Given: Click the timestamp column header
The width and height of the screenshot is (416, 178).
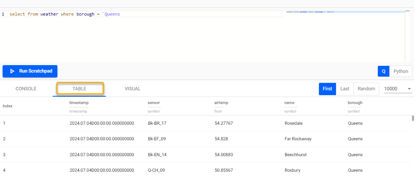Looking at the screenshot, I should 79,103.
